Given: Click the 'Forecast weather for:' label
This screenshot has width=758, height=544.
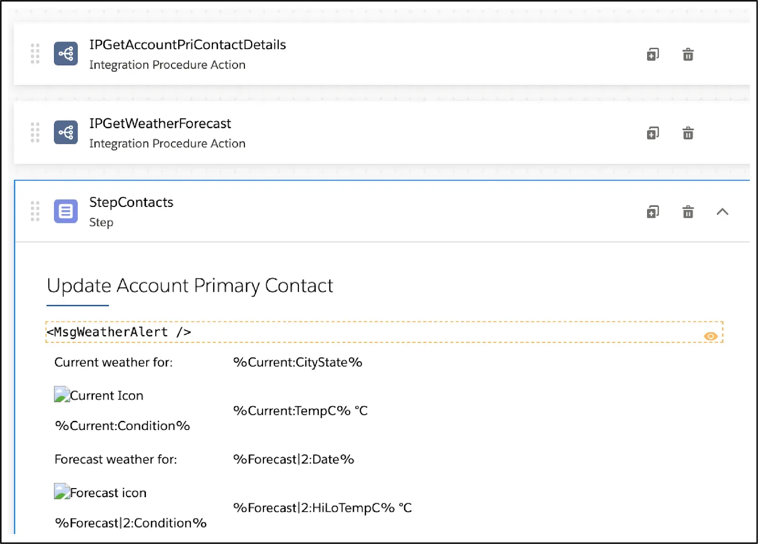Looking at the screenshot, I should [116, 459].
